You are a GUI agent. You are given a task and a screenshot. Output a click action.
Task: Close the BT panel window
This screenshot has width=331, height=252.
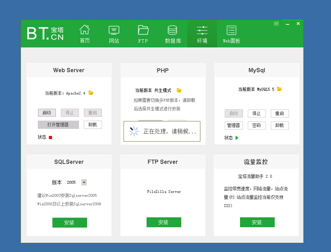click(298, 23)
